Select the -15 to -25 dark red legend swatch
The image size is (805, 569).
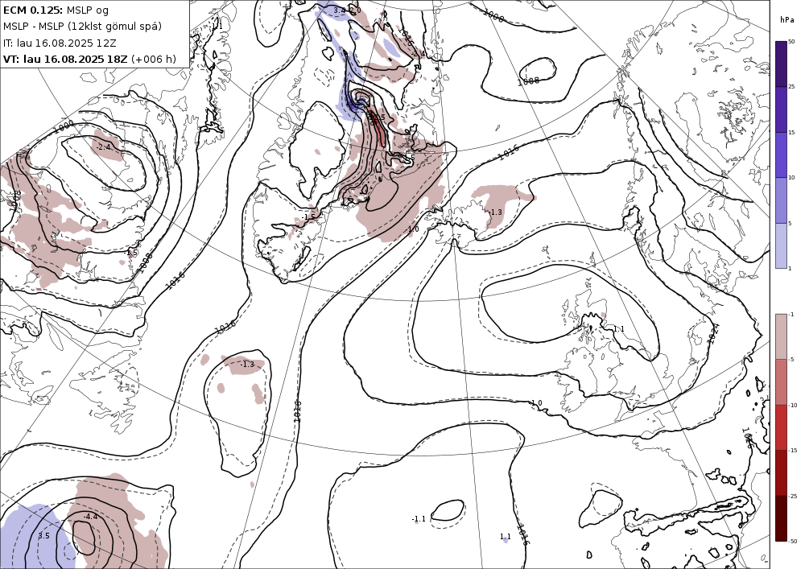pos(781,472)
